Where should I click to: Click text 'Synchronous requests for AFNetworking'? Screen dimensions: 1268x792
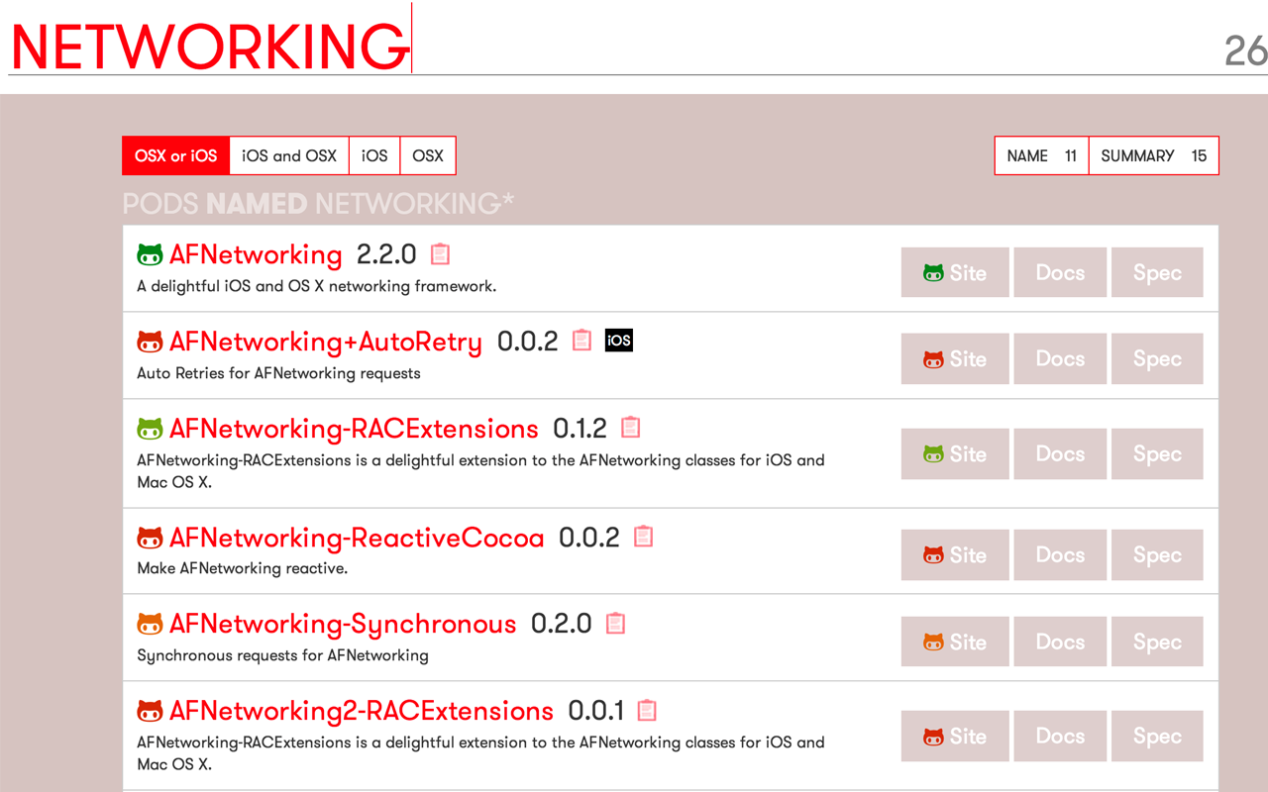(283, 655)
